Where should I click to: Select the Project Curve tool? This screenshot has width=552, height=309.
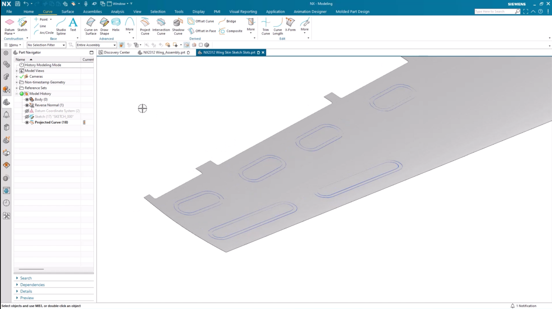145,26
